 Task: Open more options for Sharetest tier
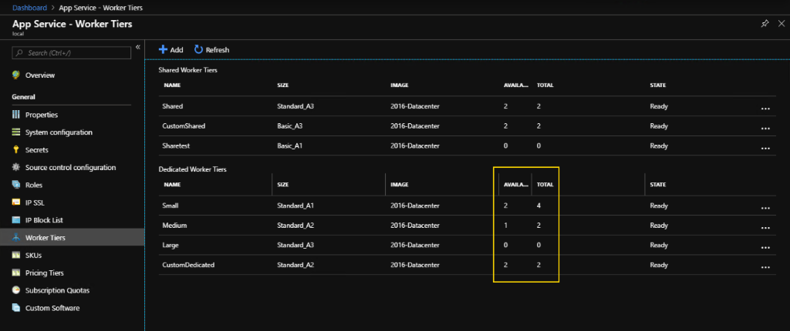(765, 148)
